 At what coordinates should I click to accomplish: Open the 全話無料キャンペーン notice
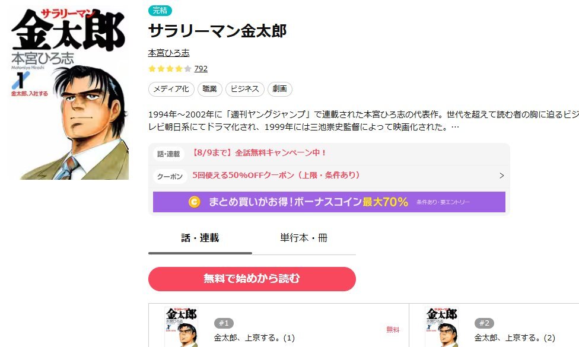click(259, 153)
